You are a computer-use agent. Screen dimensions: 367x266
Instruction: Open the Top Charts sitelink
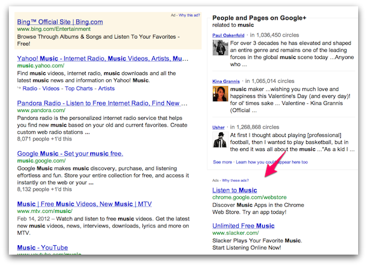(x=79, y=89)
